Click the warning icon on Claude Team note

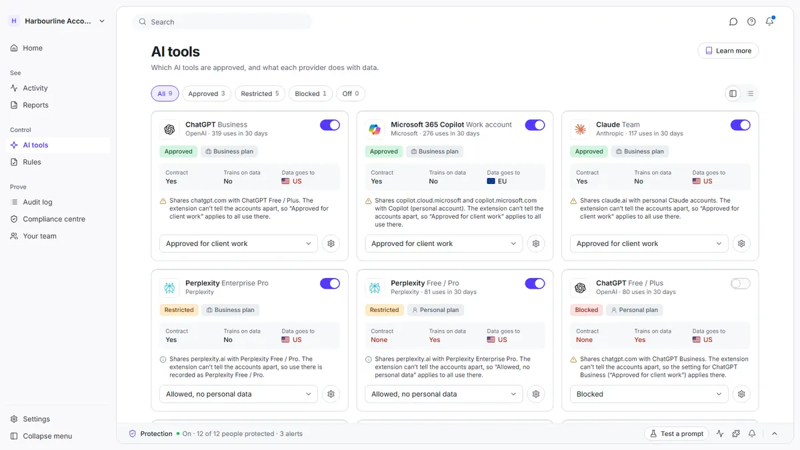(574, 201)
